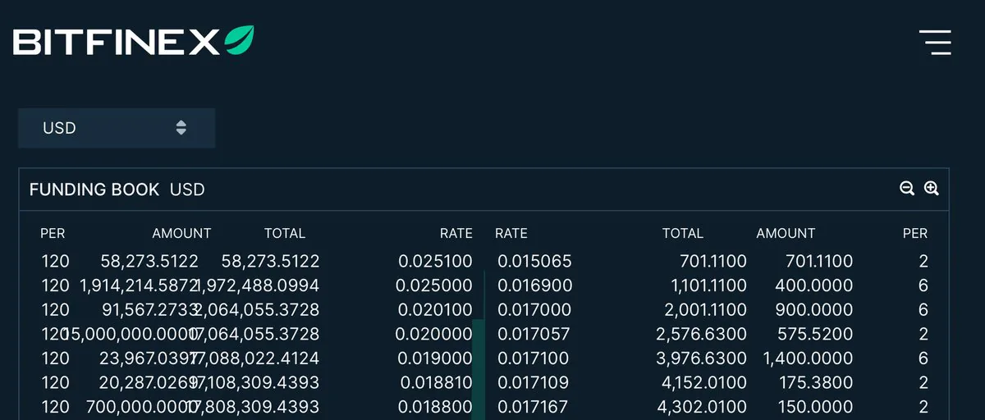
Task: Click the FUNDING BOOK USD panel title
Action: point(117,189)
